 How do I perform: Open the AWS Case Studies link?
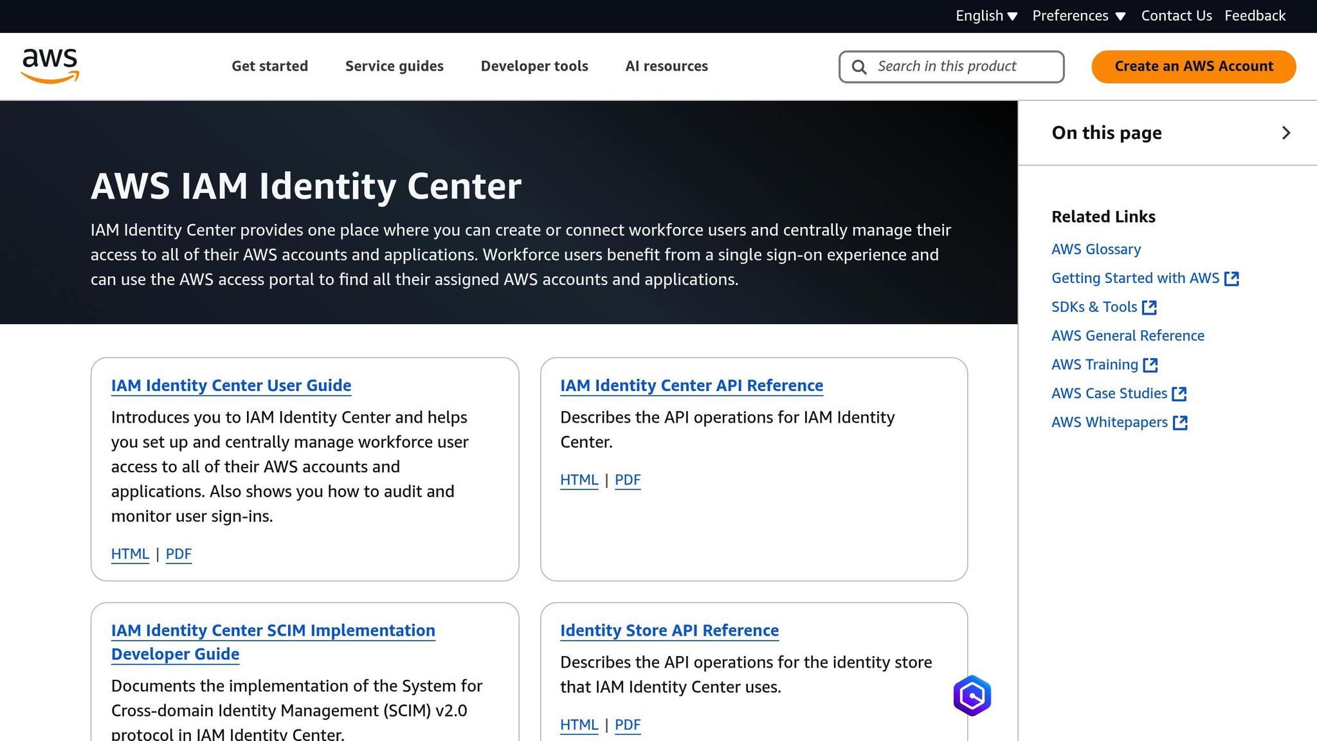[1109, 394]
